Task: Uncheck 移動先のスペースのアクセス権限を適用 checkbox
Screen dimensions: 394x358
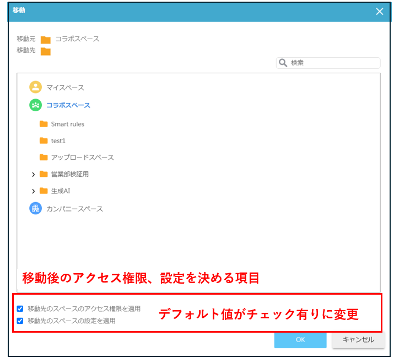Action: (x=20, y=308)
